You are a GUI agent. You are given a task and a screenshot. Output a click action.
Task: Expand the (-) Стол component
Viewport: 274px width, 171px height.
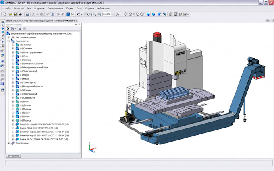pos(13,56)
